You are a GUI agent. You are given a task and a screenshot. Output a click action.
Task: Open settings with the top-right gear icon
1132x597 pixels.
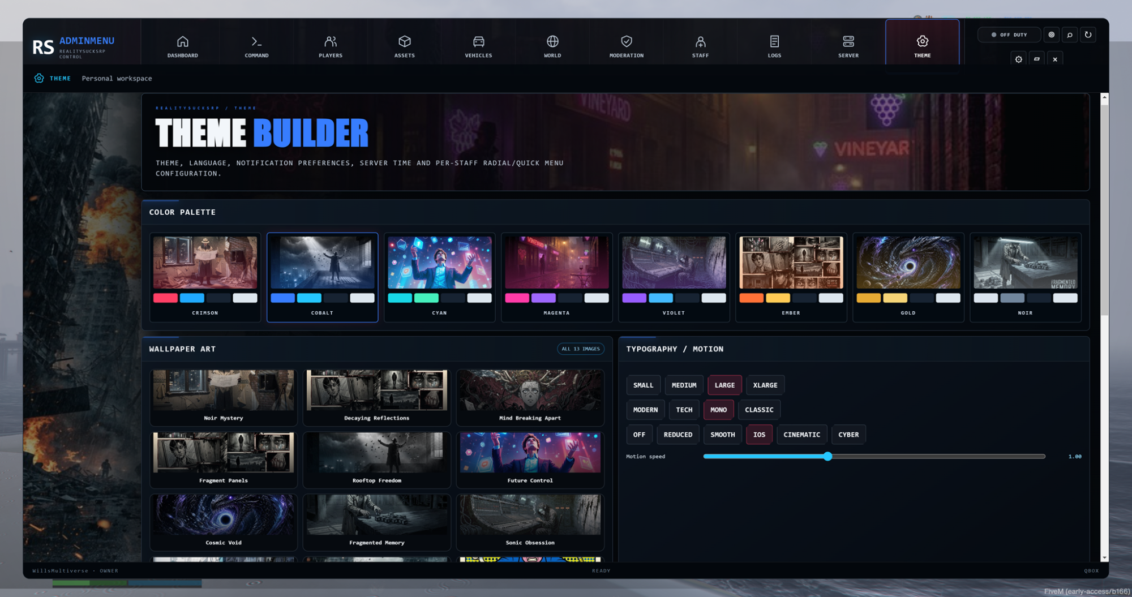click(x=1018, y=59)
